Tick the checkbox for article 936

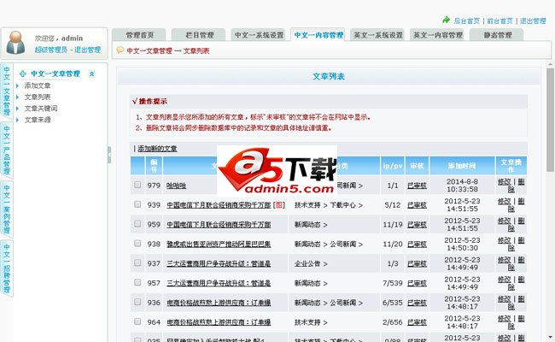[x=137, y=302]
